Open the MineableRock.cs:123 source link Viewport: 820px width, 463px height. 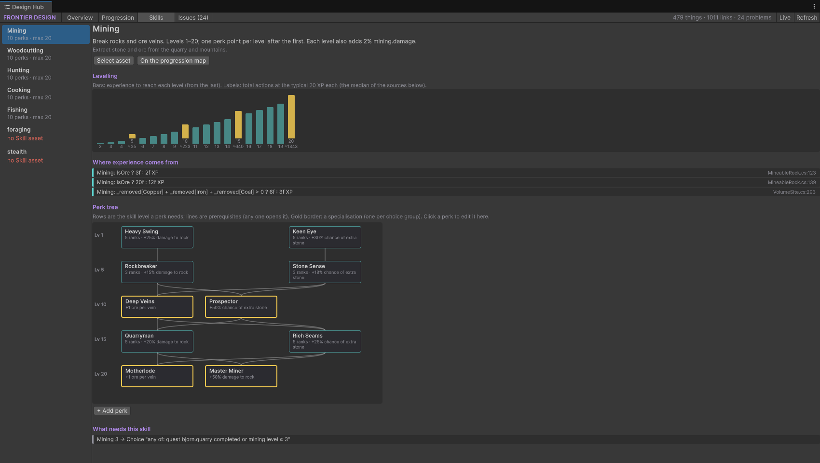792,173
